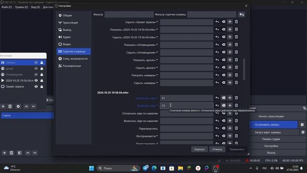The height and width of the screenshot is (173, 307).
Task: Click the Применить button
Action: [x=236, y=149]
